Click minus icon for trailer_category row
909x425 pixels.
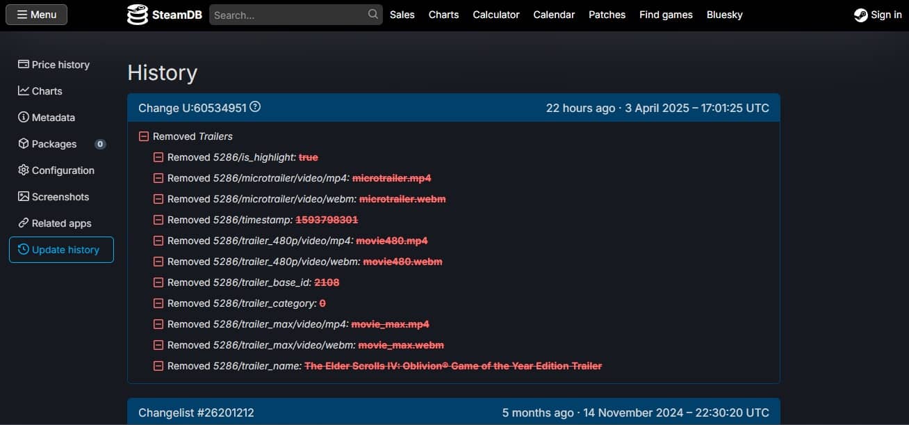pos(158,303)
